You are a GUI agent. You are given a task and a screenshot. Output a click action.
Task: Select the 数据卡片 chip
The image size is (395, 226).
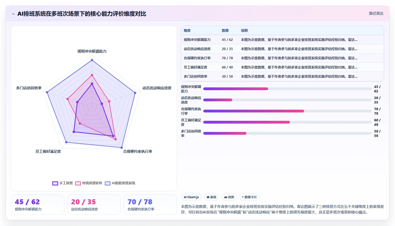click(x=249, y=197)
